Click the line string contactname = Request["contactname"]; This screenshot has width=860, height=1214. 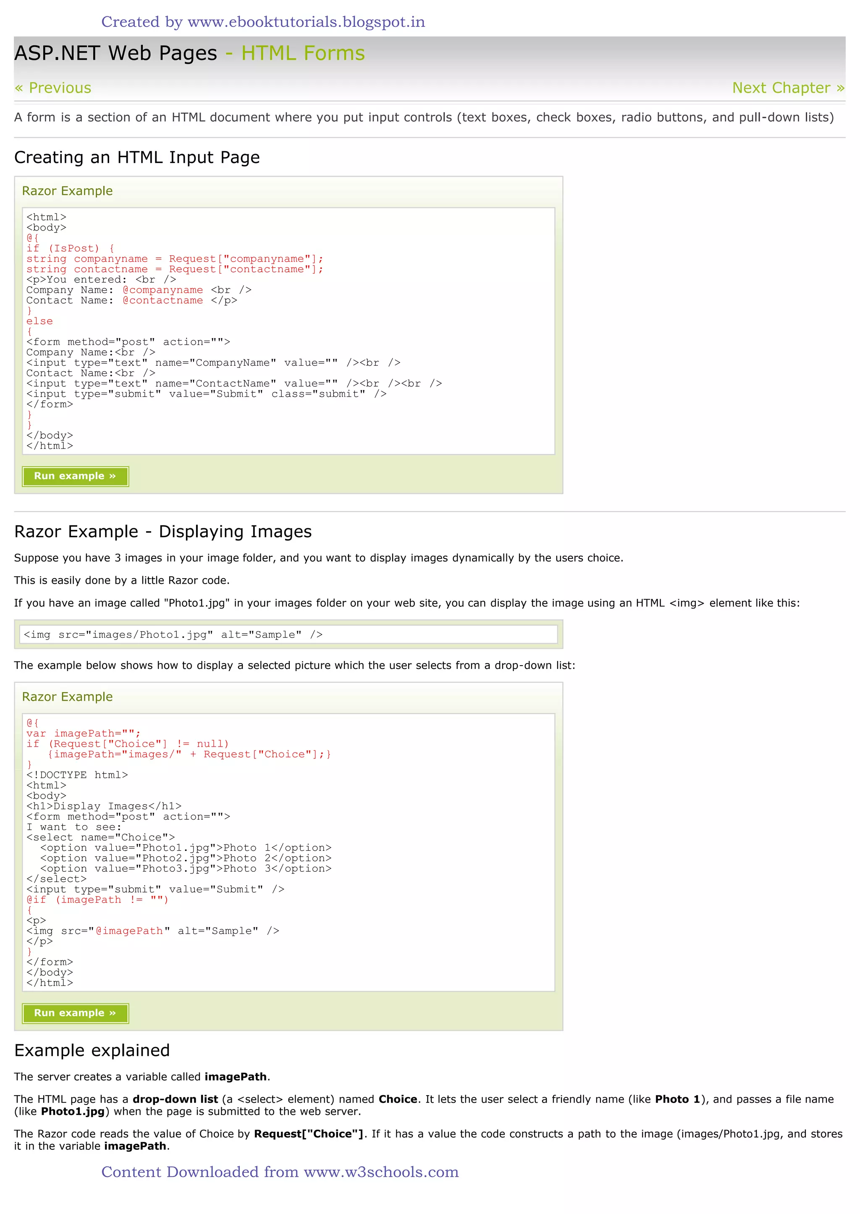(x=175, y=269)
